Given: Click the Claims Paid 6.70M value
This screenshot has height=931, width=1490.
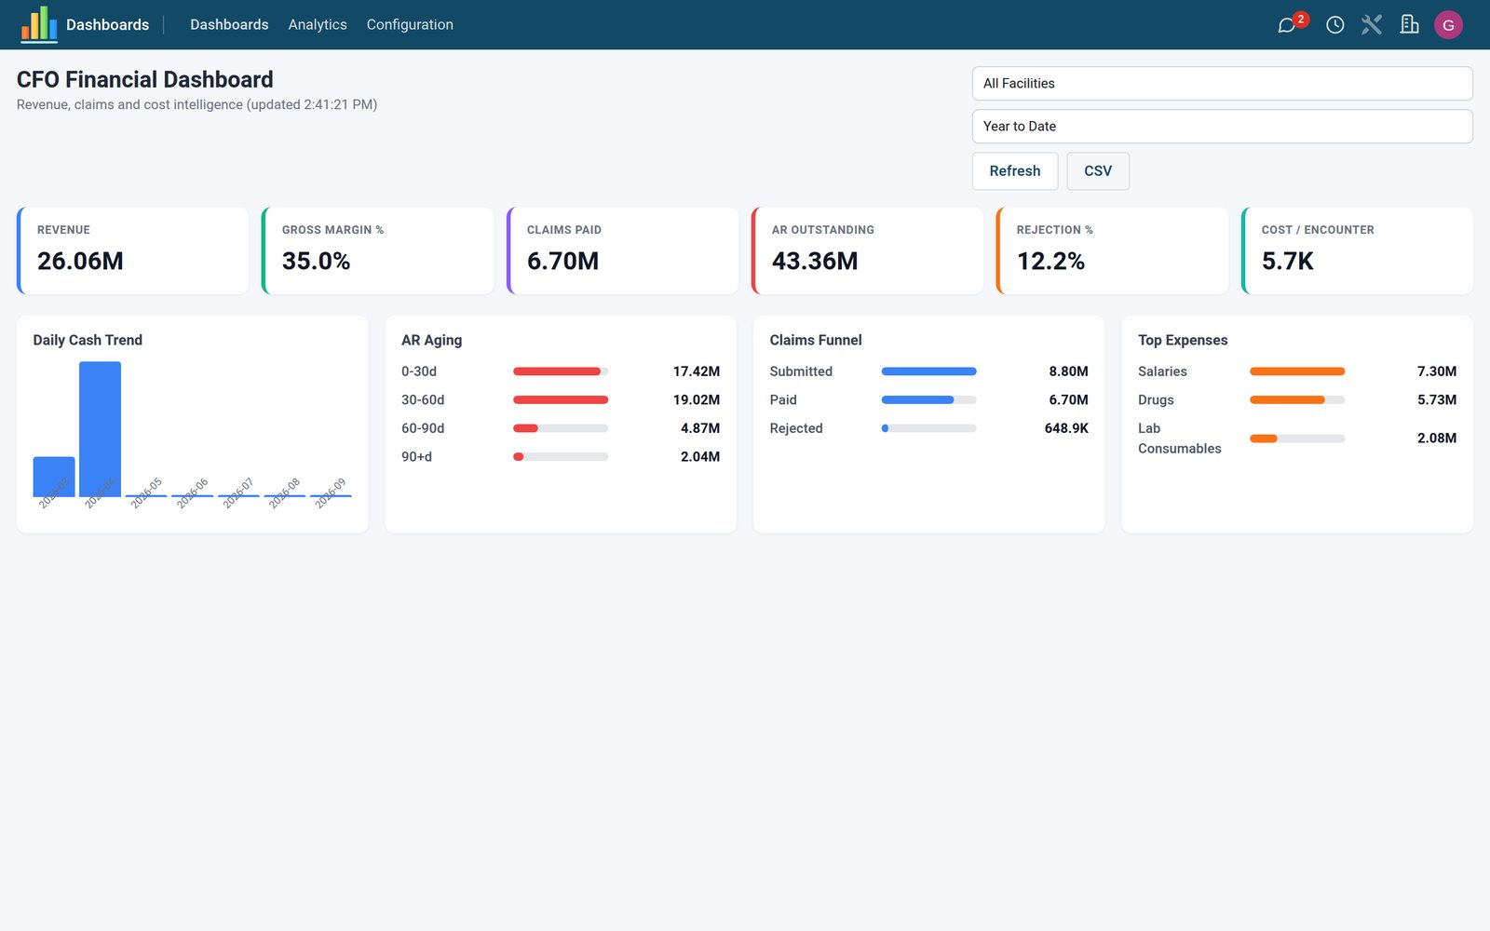Looking at the screenshot, I should coord(562,262).
